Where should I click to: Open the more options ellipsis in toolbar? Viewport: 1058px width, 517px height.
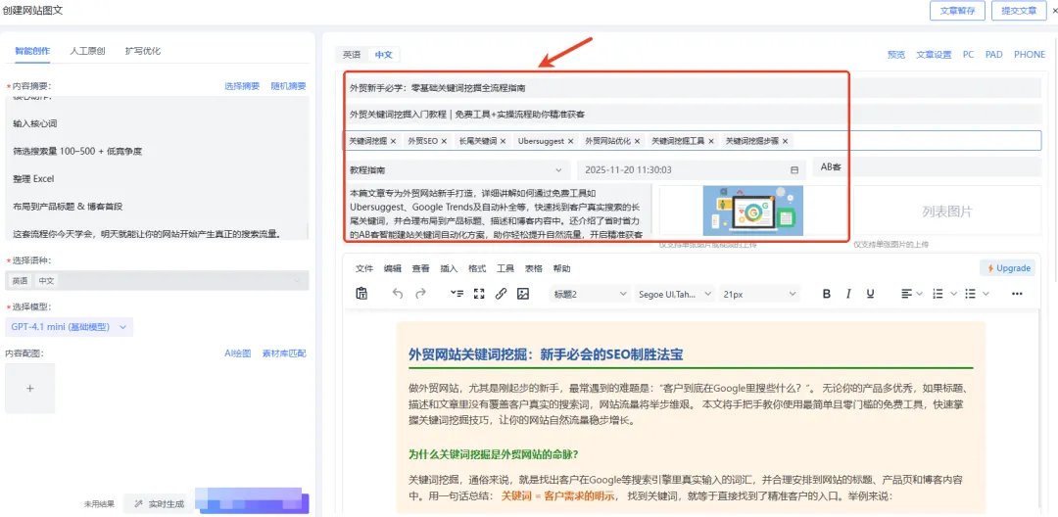pyautogui.click(x=1017, y=294)
